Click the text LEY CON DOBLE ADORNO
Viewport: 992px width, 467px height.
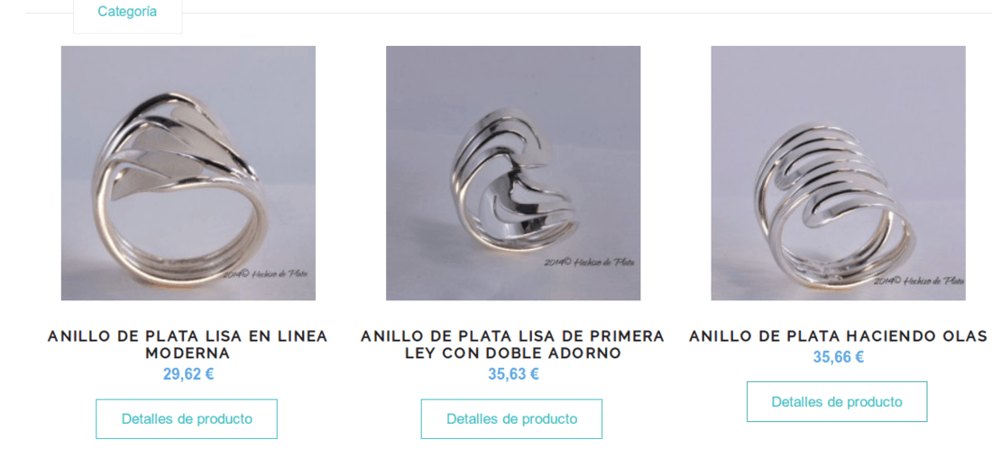[513, 353]
